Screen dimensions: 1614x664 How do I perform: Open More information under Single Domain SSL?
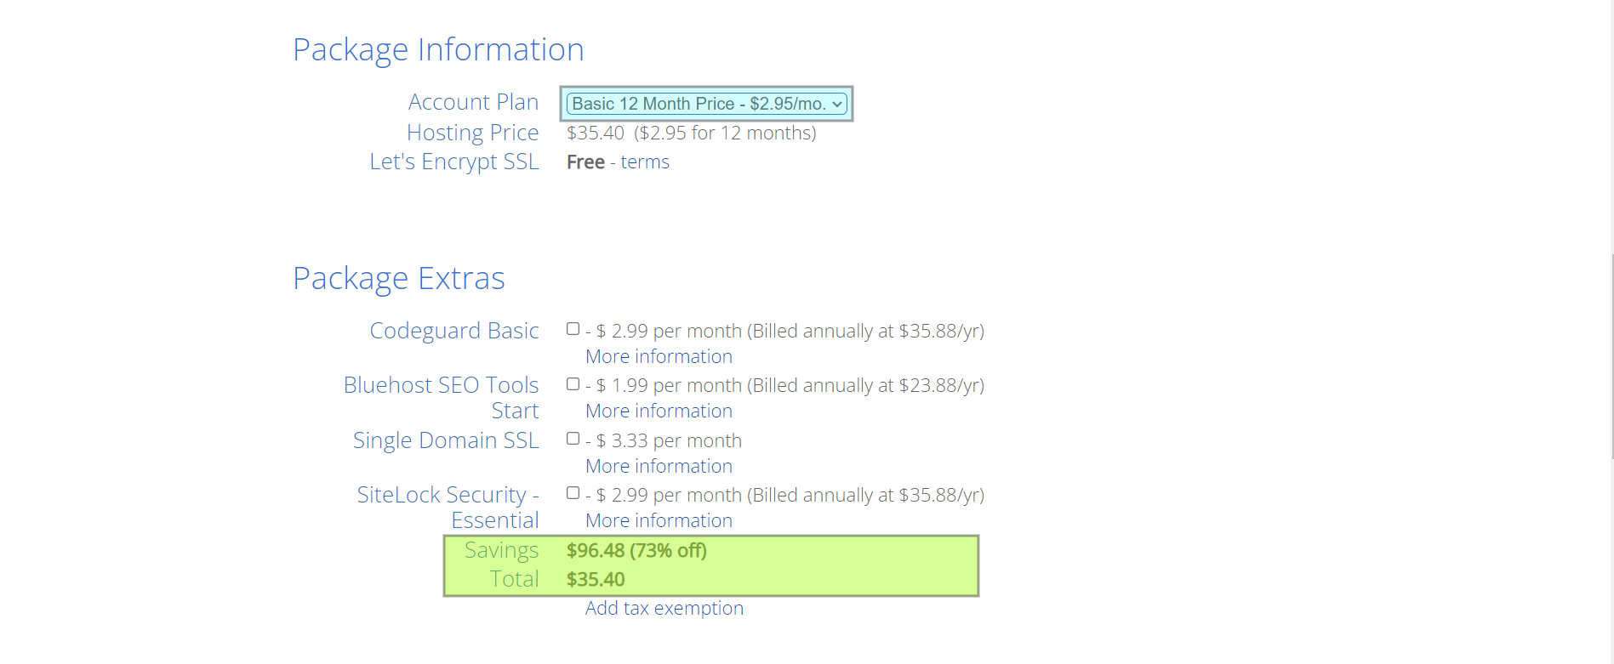[659, 466]
